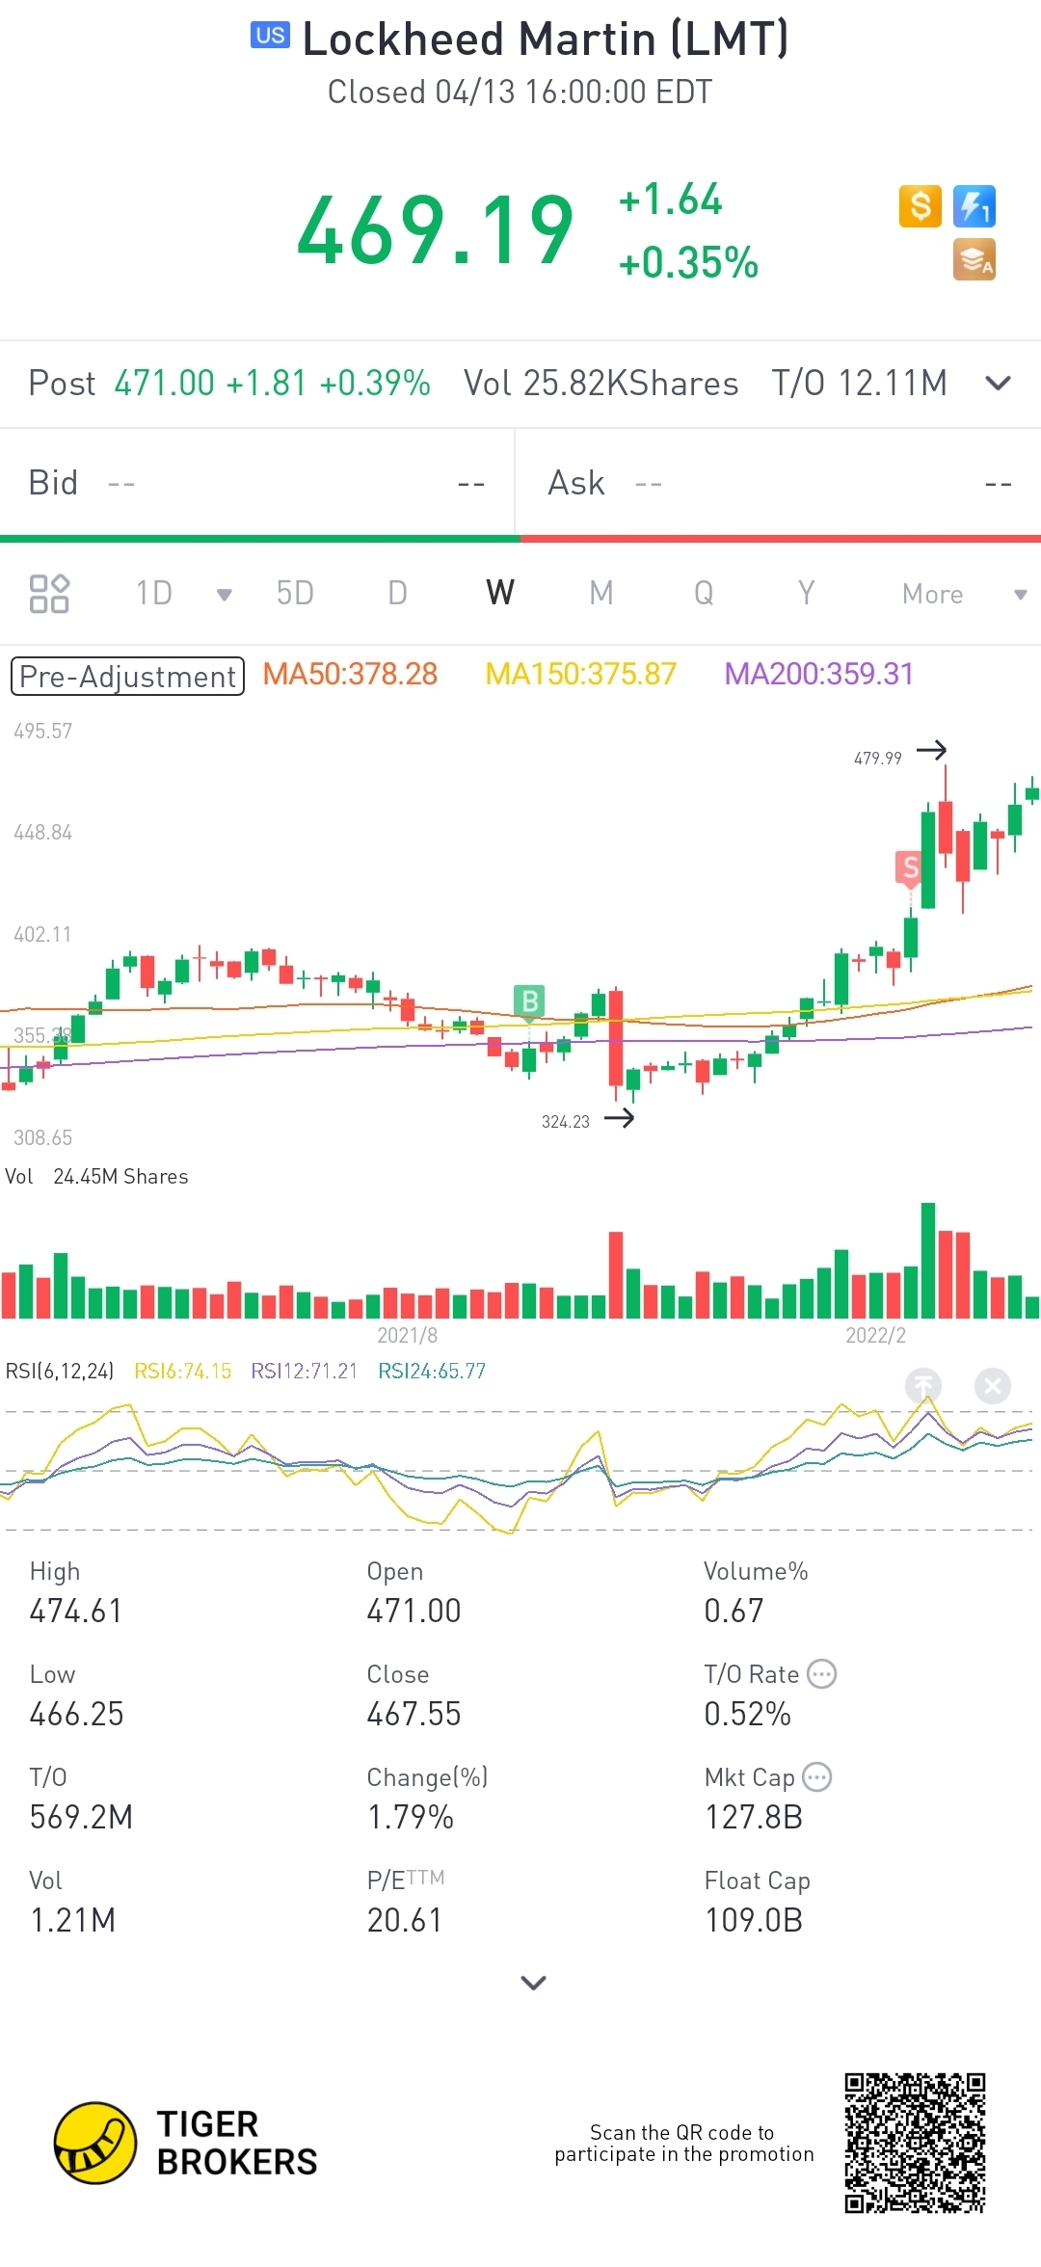This screenshot has width=1041, height=2267.
Task: Tap the 479.99 high price label
Action: pos(877,759)
